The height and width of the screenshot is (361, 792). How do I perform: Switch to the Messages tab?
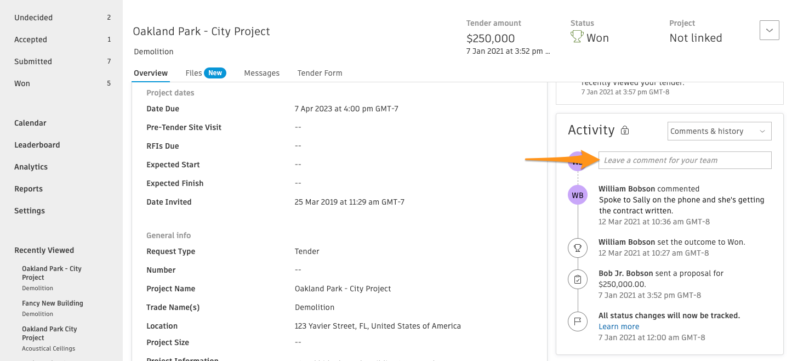pyautogui.click(x=261, y=72)
